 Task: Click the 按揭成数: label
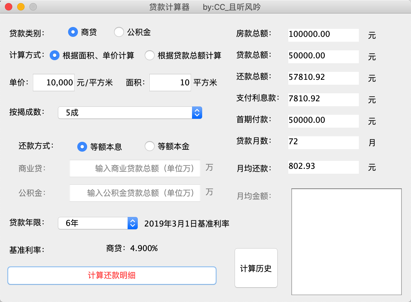[x=27, y=112]
